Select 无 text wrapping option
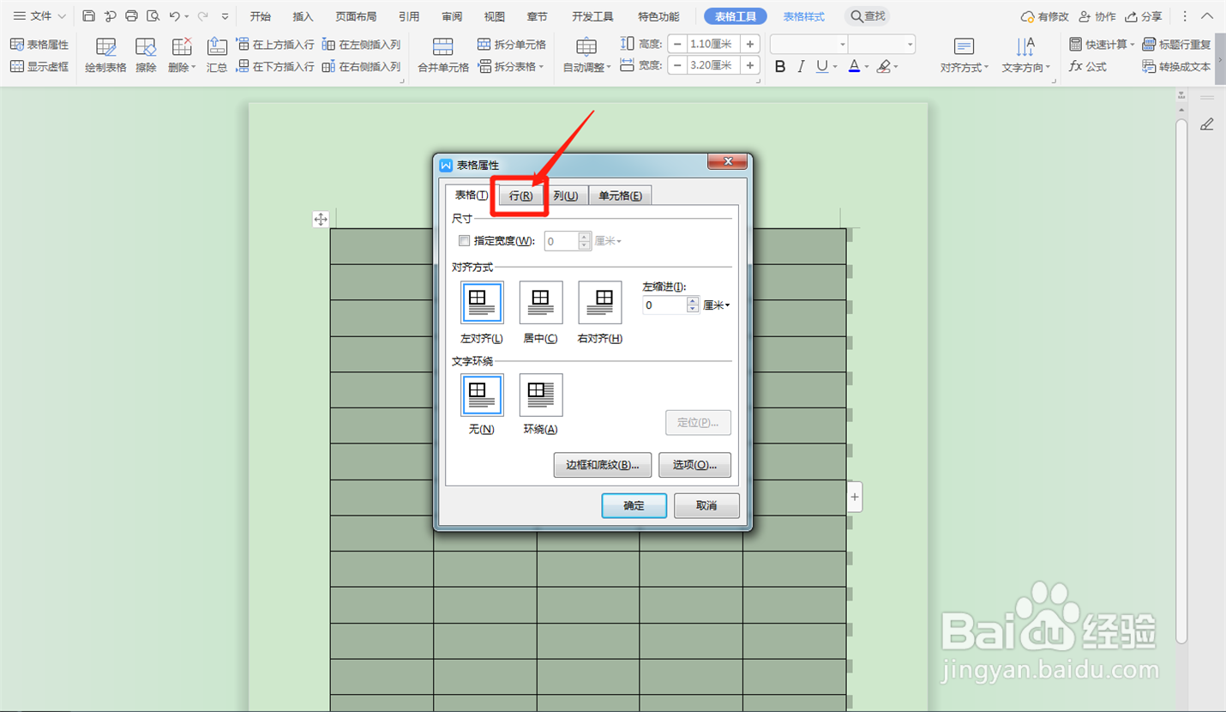Image resolution: width=1226 pixels, height=712 pixels. 482,395
